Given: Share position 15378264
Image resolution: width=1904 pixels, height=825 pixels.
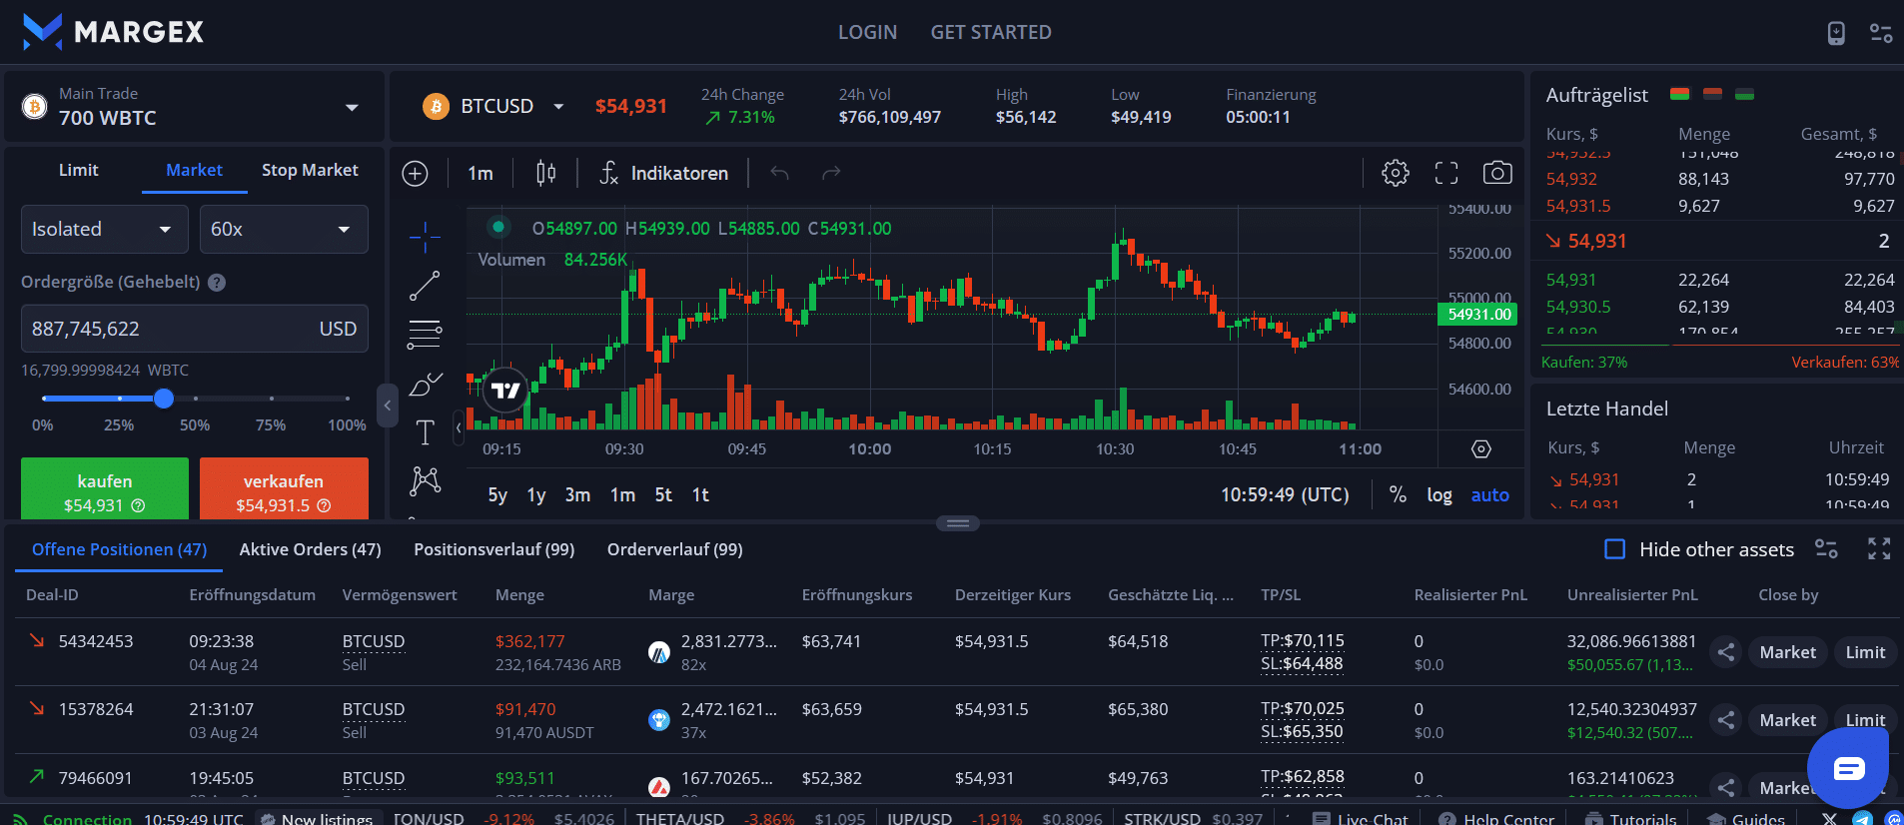Looking at the screenshot, I should point(1725,720).
